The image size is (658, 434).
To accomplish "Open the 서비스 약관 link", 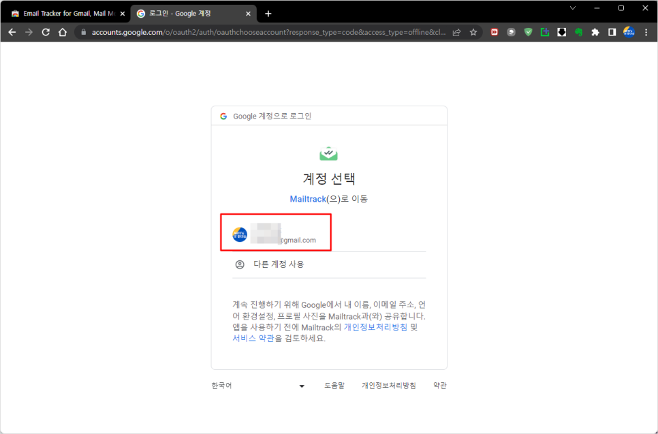I will (253, 339).
